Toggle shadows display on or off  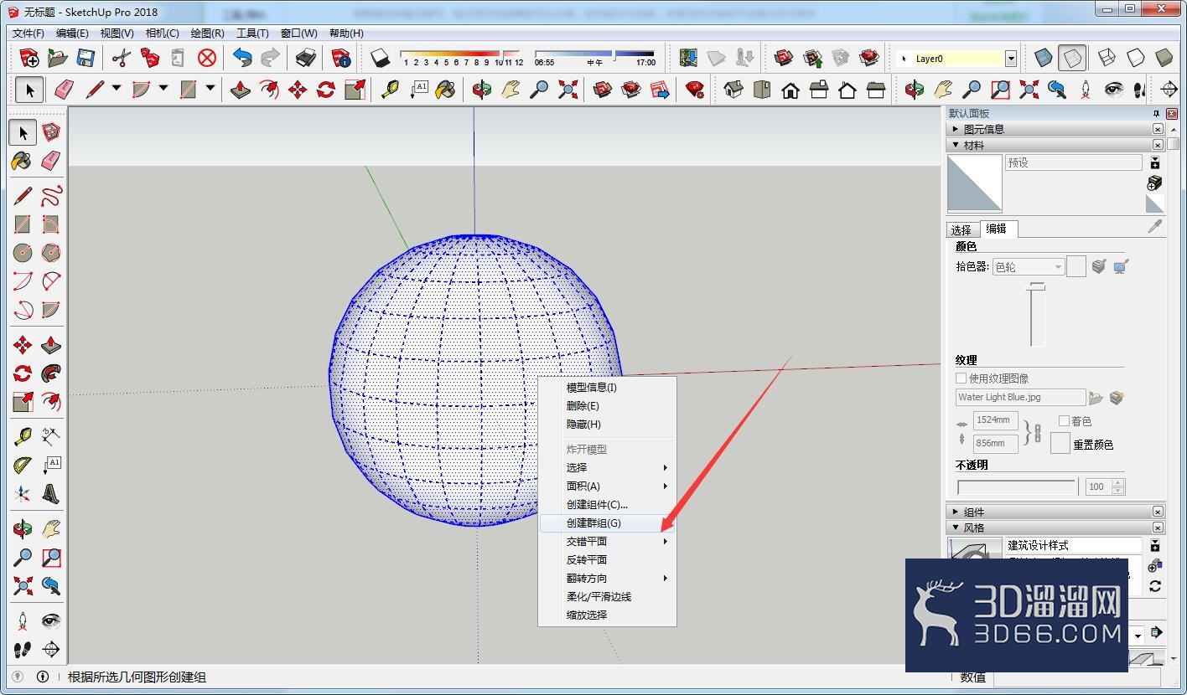coord(381,58)
